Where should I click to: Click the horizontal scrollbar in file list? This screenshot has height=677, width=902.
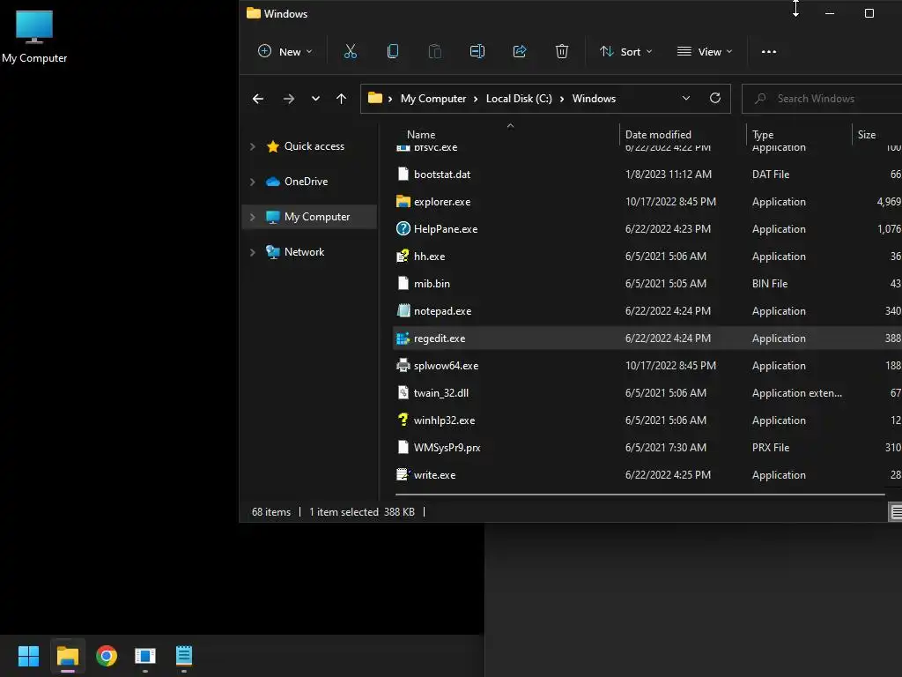pos(640,494)
